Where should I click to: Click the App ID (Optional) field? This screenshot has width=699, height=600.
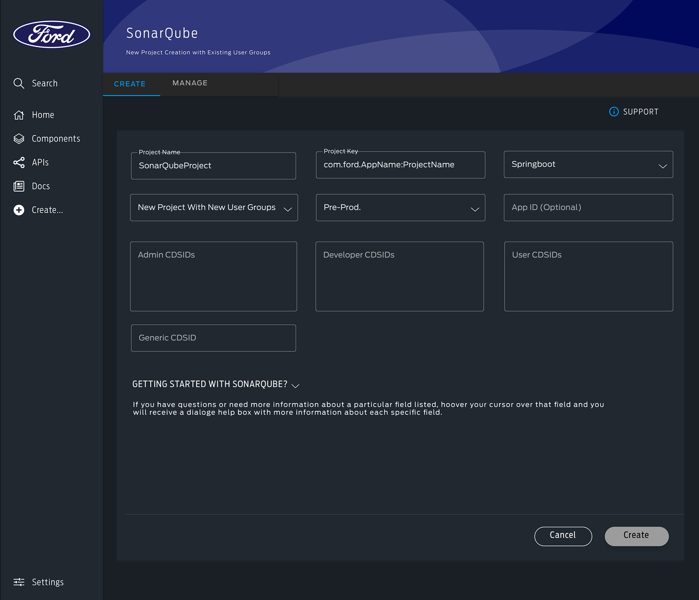tap(588, 208)
